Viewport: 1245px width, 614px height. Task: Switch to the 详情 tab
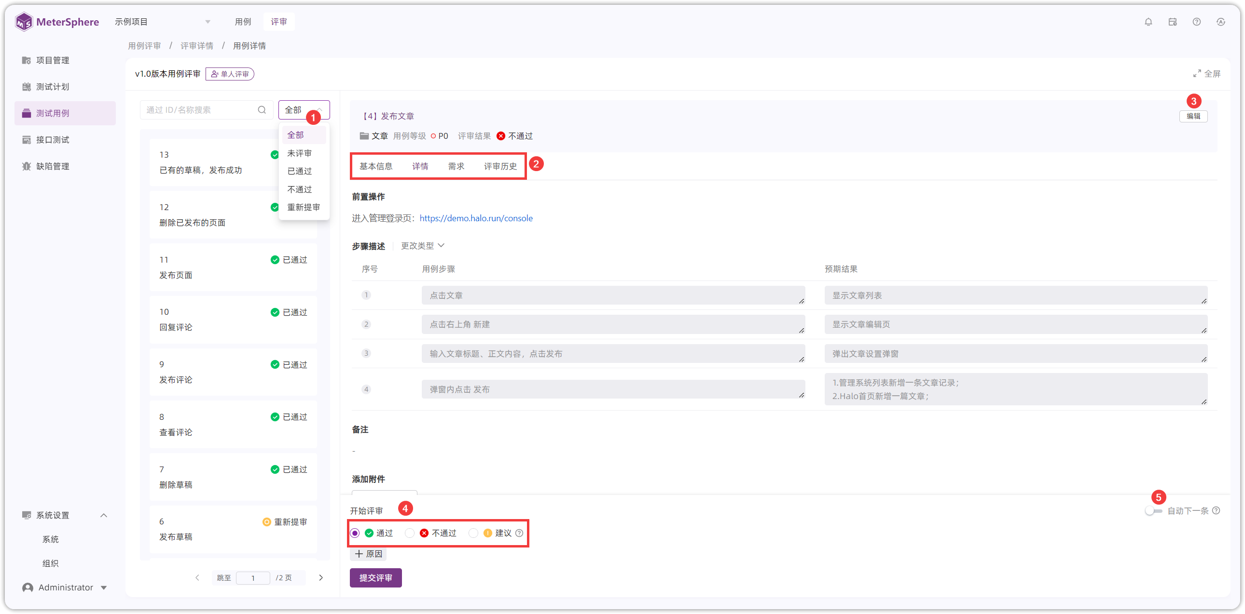(420, 166)
